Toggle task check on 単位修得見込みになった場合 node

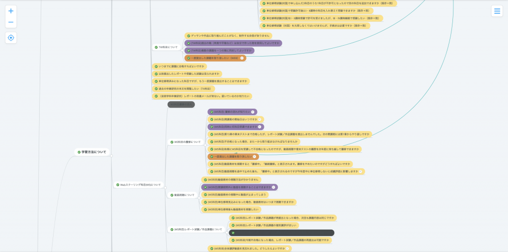[x=205, y=202]
